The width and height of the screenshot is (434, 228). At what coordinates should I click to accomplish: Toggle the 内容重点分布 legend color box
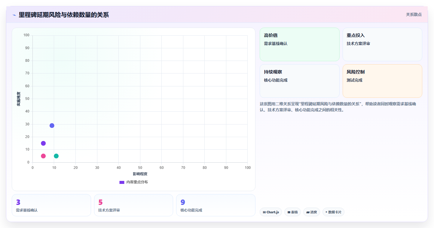(x=122, y=182)
